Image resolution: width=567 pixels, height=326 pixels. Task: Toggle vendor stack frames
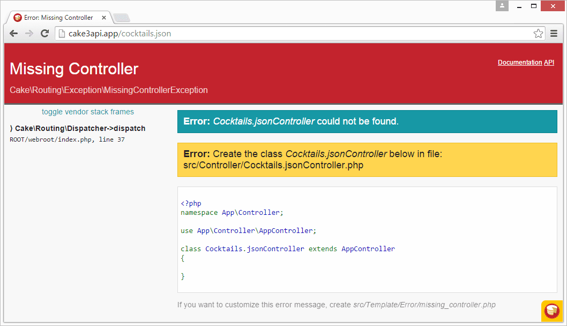88,112
